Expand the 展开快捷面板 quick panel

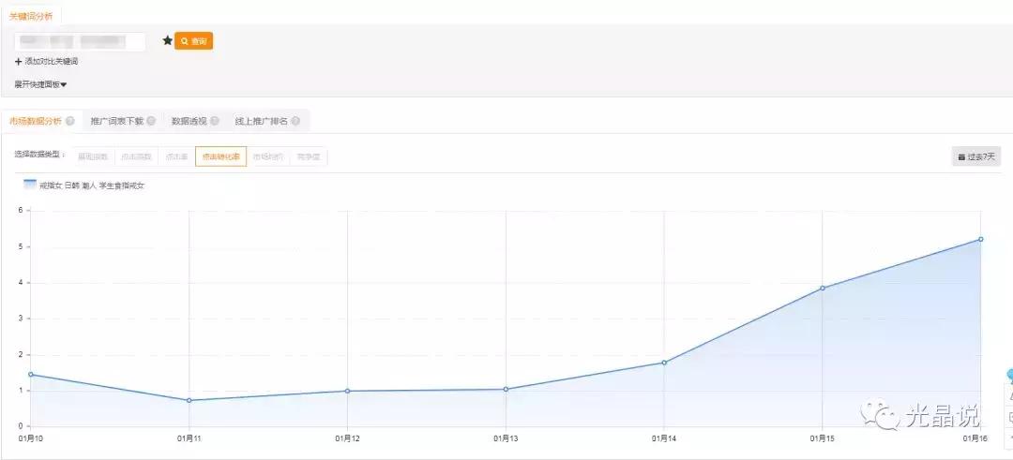[x=40, y=84]
